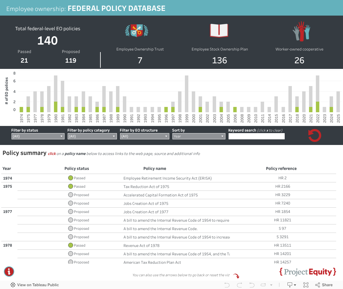Expand the Filter by policy category dropdown
The height and width of the screenshot is (289, 343).
click(92, 136)
